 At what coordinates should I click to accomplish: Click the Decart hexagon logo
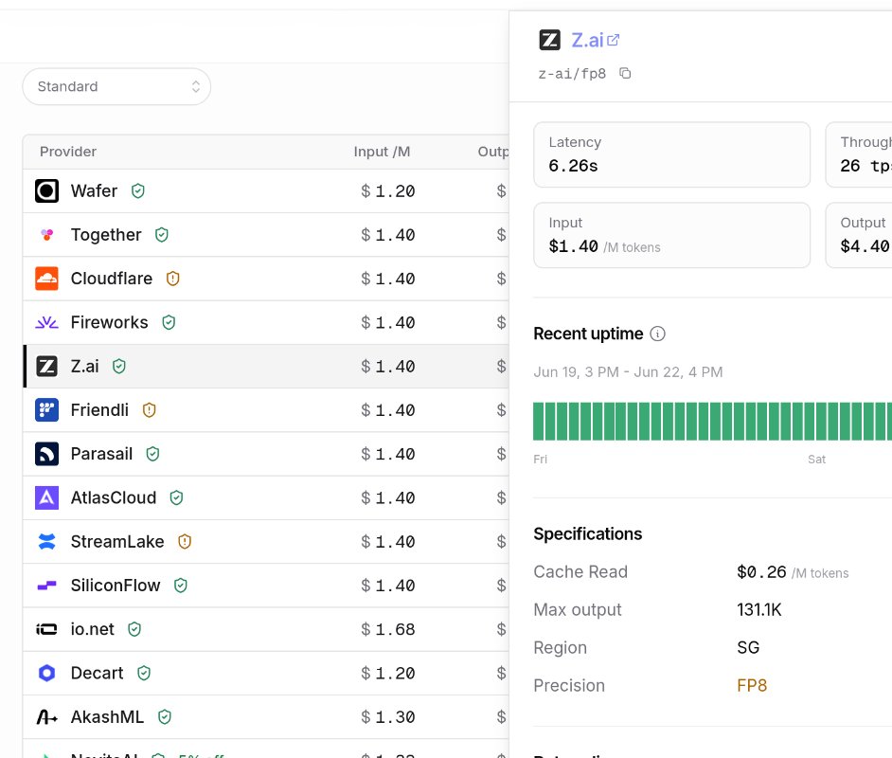click(46, 673)
